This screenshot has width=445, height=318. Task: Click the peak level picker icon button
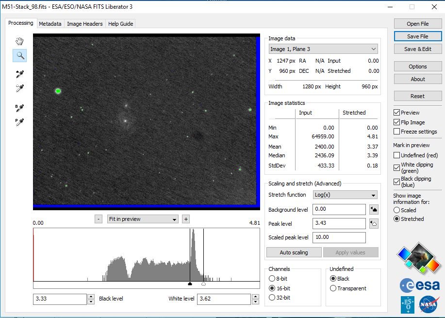(x=374, y=223)
